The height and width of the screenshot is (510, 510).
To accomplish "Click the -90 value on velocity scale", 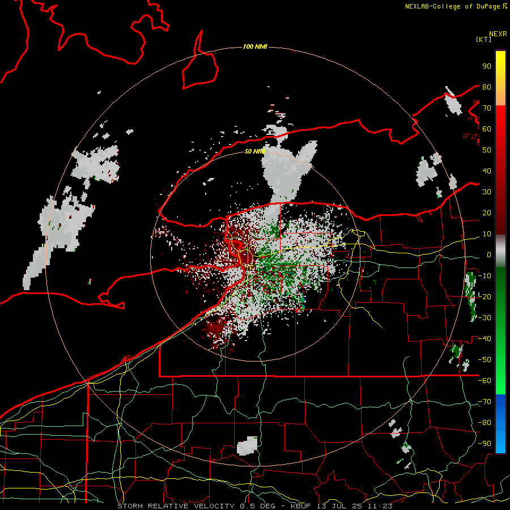I will point(484,444).
